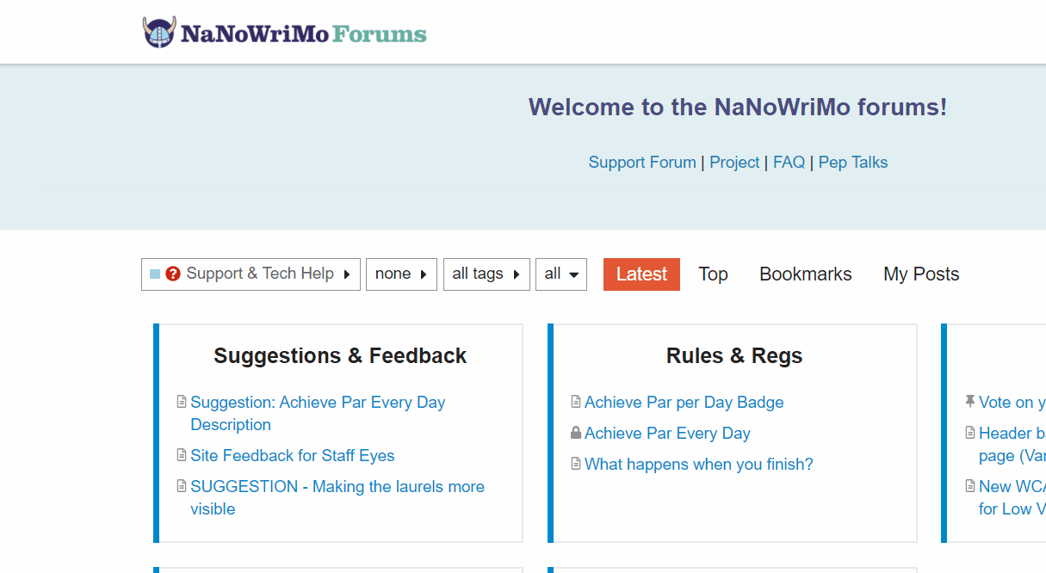Click the NaNoWriMo Forums title text
1046x573 pixels.
coord(303,34)
